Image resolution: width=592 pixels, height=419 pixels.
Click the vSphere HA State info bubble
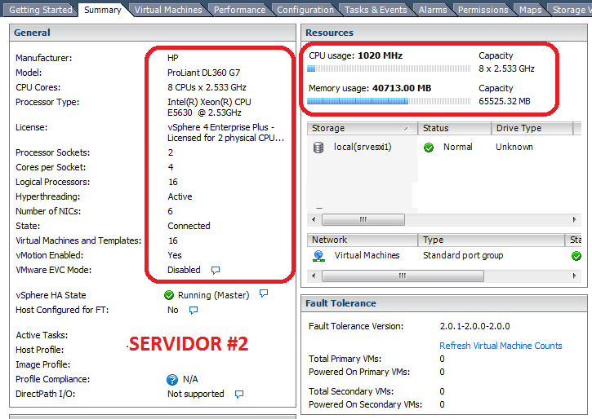coord(264,293)
